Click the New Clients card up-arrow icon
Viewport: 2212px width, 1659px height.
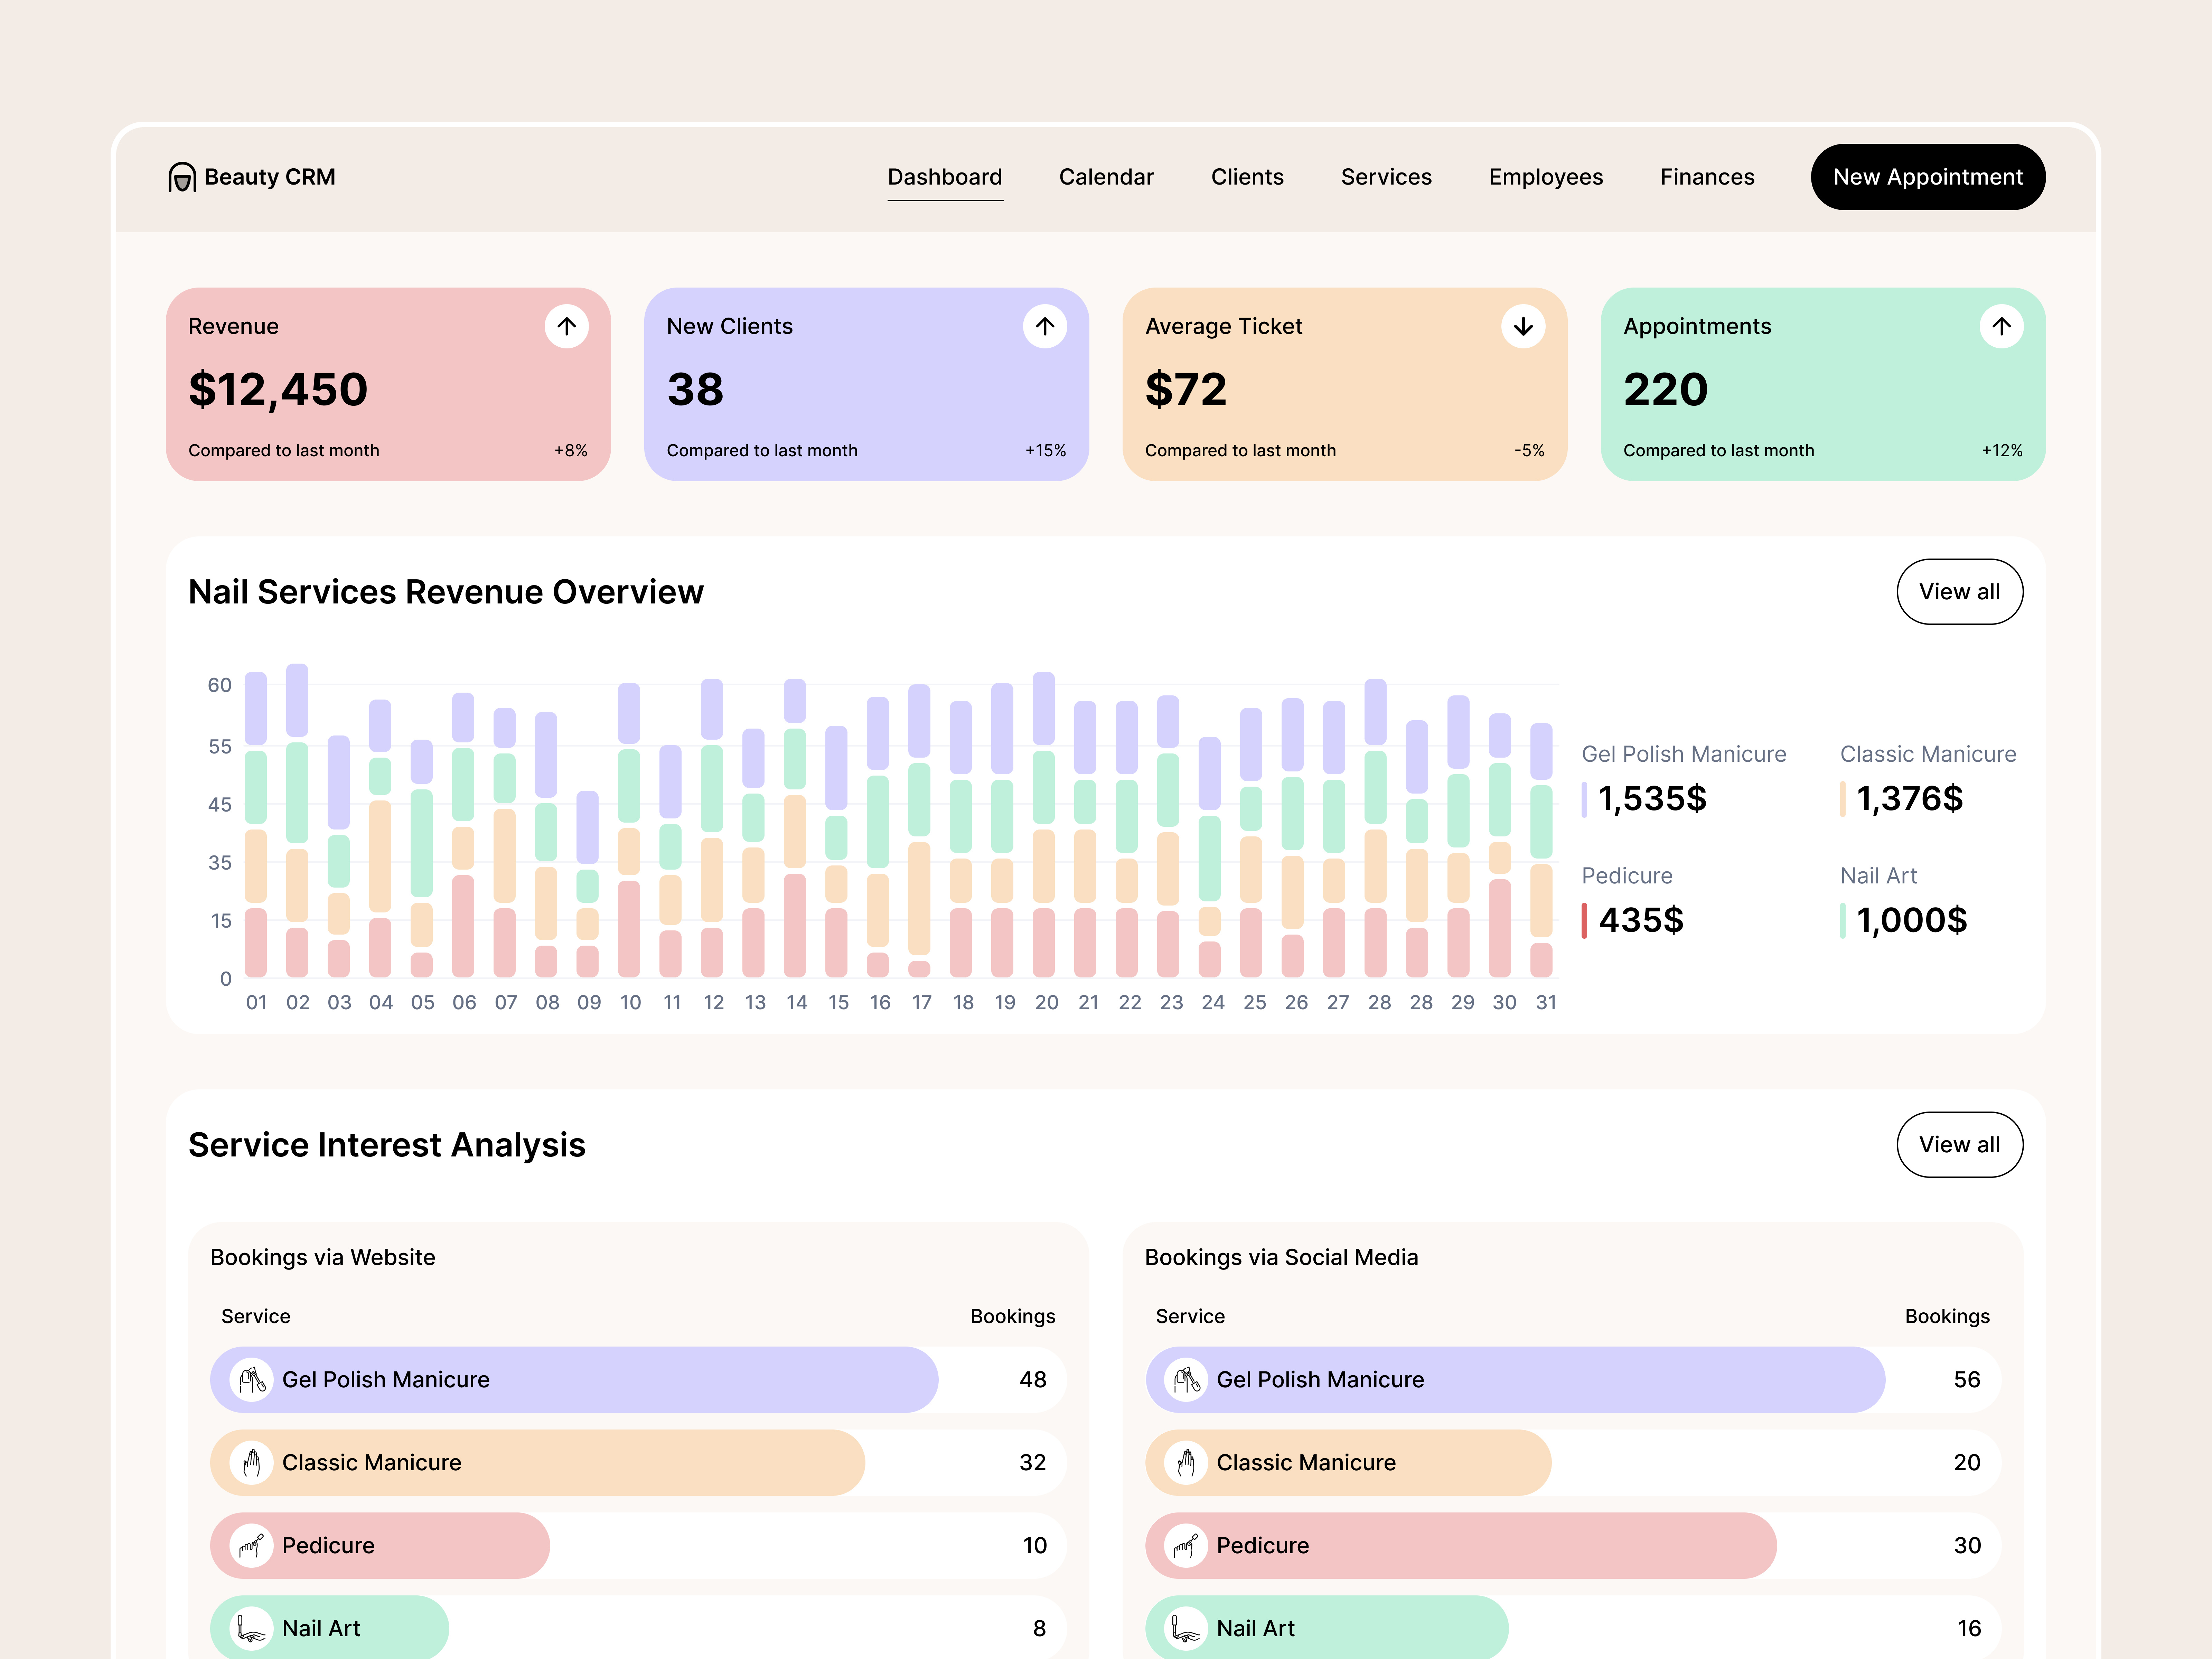1045,326
